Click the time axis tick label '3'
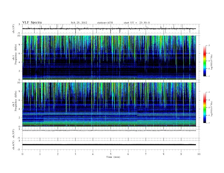Screen dimensions: 224x173 tap(75, 154)
